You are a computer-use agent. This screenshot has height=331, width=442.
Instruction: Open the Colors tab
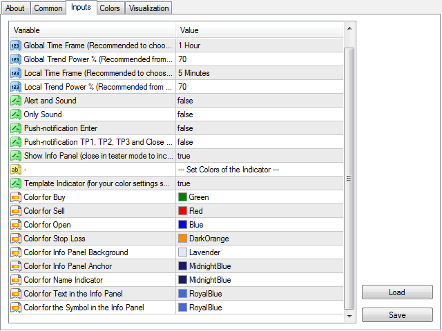(110, 8)
